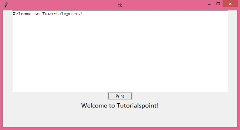This screenshot has height=130, width=240.
Task: Click inside the text box containing Welcome text
Action: click(x=120, y=51)
